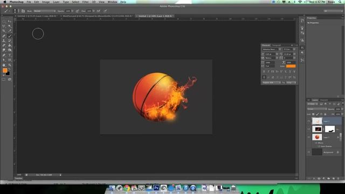The width and height of the screenshot is (345, 194).
Task: Click the add layer style fx icon
Action: tap(314, 178)
